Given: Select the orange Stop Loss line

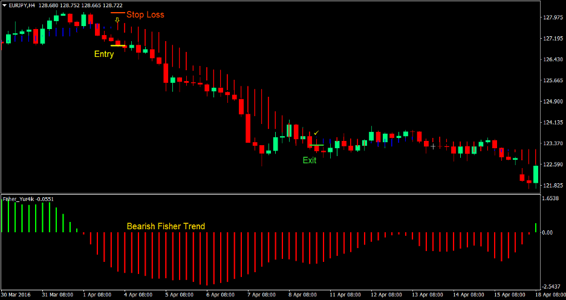Looking at the screenshot, I should click(x=118, y=12).
